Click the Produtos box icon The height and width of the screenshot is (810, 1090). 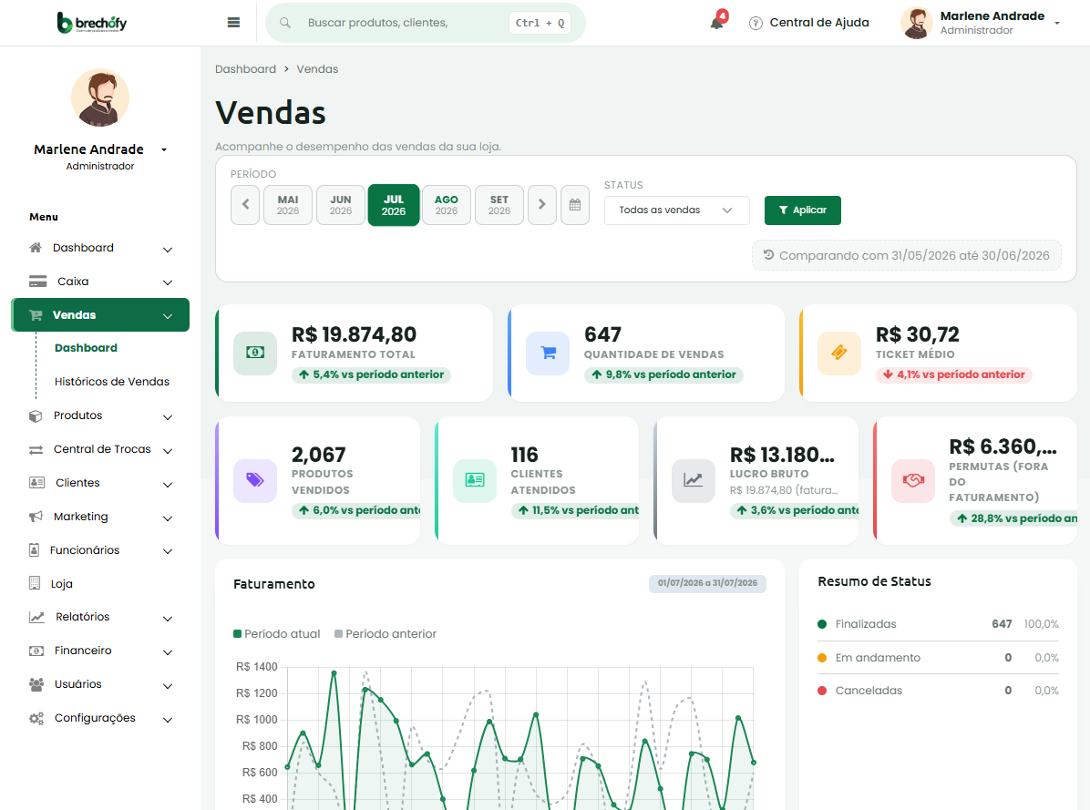click(36, 415)
